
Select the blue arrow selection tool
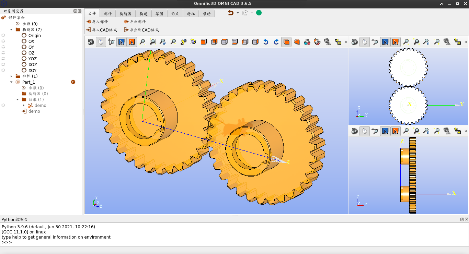tap(121, 41)
